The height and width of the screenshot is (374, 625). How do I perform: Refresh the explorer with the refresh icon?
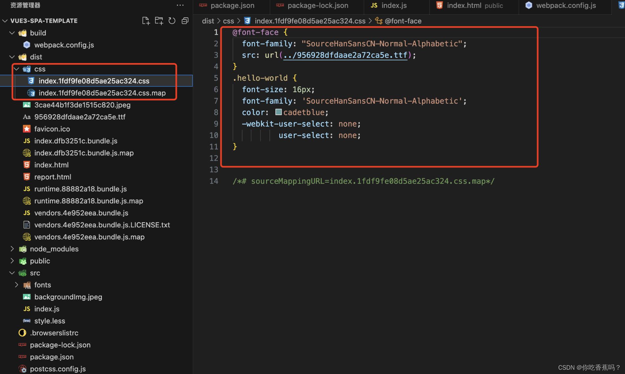click(x=172, y=21)
